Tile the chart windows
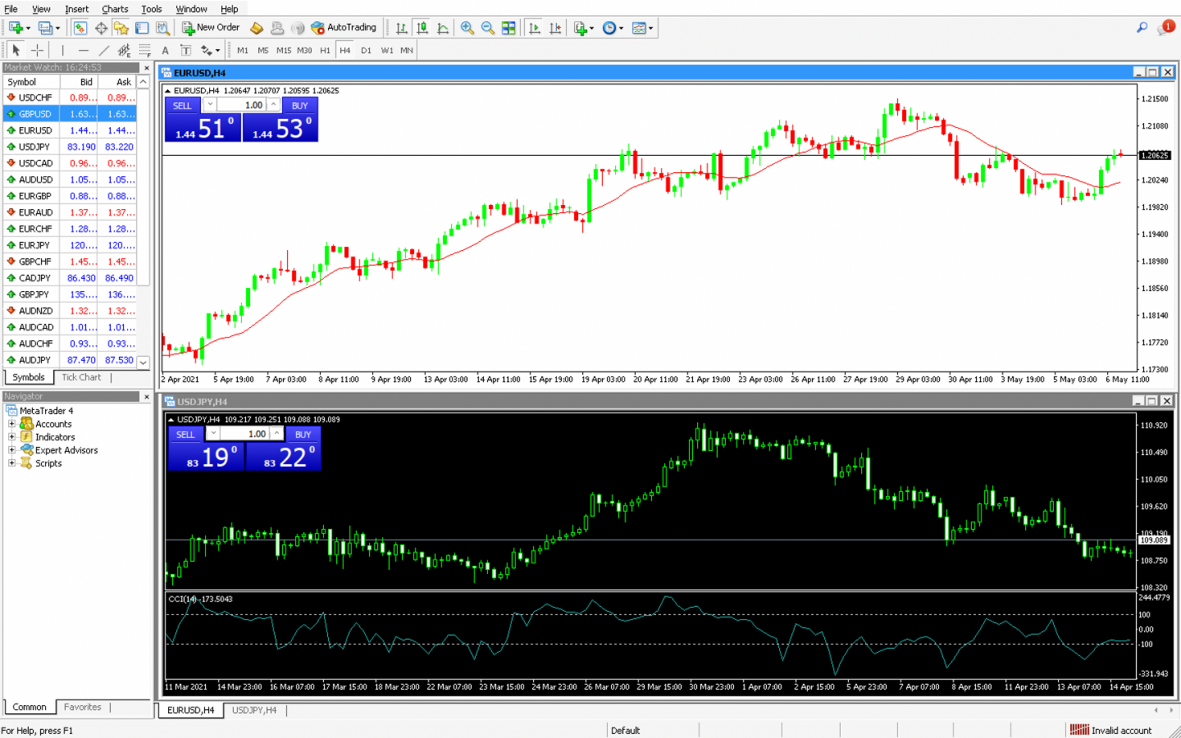This screenshot has width=1181, height=738. pyautogui.click(x=508, y=27)
